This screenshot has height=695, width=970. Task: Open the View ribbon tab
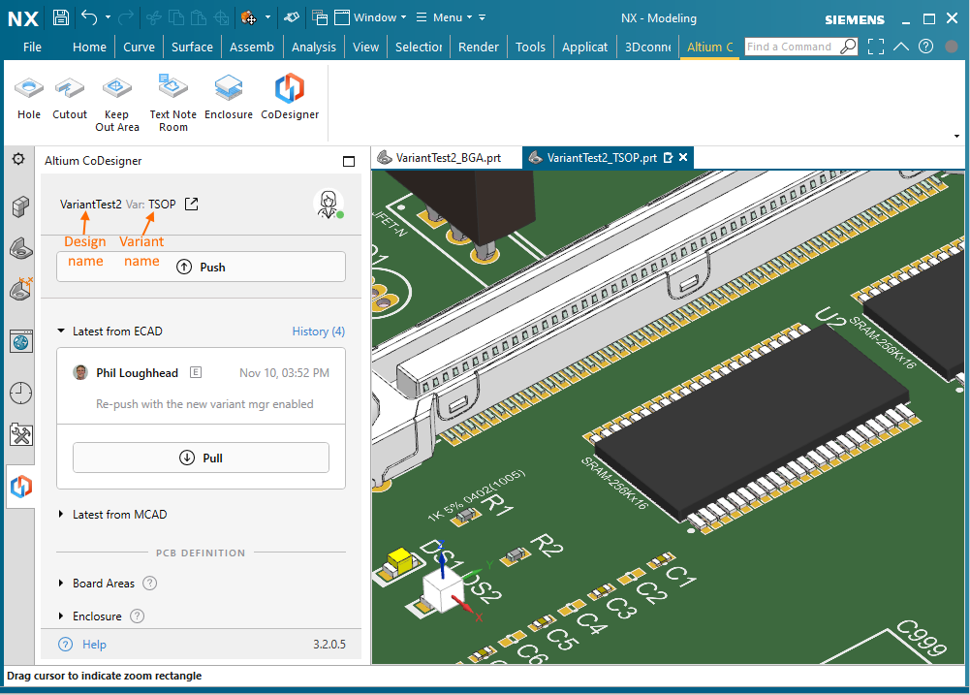click(365, 47)
